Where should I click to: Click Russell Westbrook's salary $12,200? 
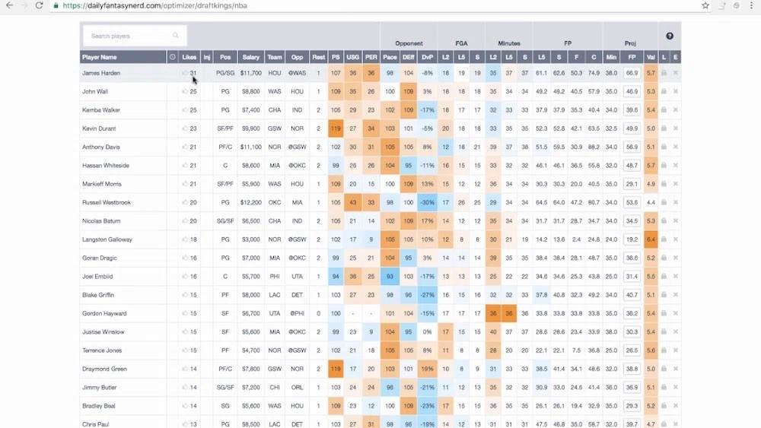pyautogui.click(x=251, y=203)
